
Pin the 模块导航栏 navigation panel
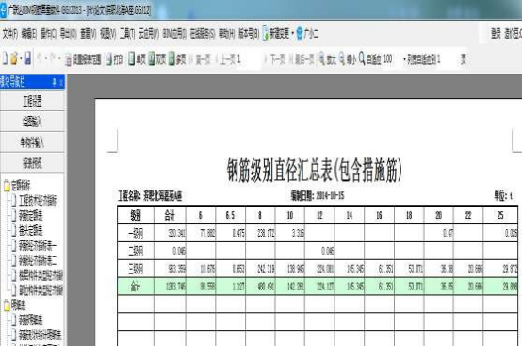(54, 82)
